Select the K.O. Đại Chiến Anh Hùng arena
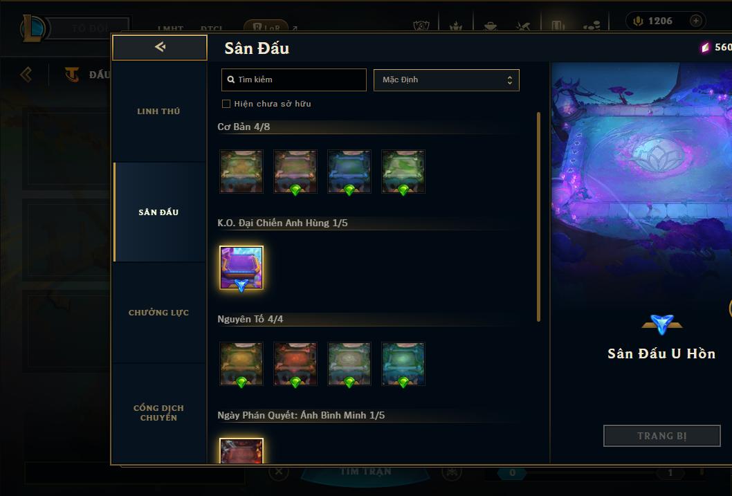Screen dimensions: 732x496 (241, 267)
